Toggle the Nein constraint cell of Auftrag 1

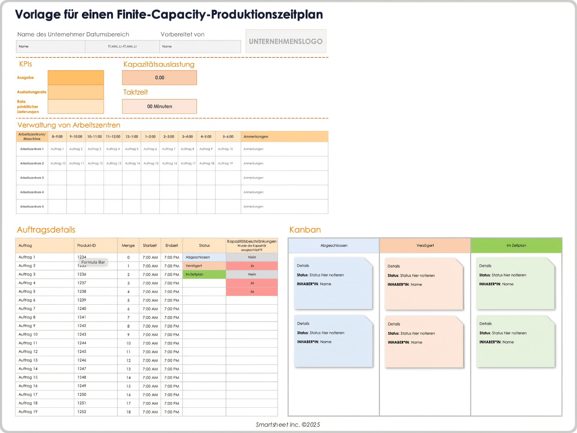pos(252,257)
